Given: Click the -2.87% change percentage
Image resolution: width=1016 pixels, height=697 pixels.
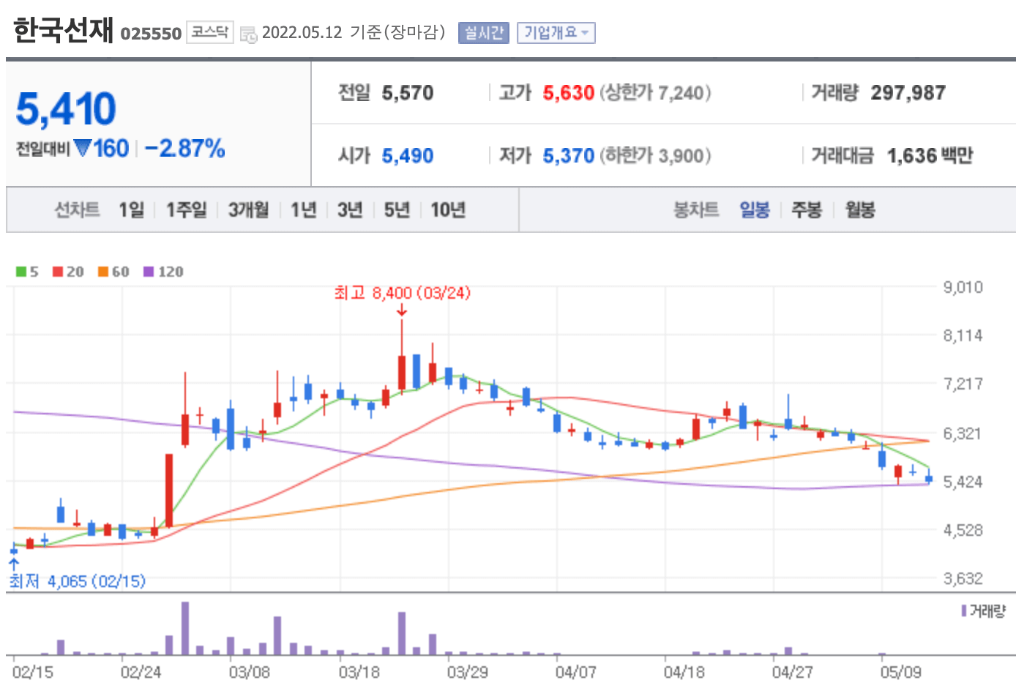Looking at the screenshot, I should (185, 148).
